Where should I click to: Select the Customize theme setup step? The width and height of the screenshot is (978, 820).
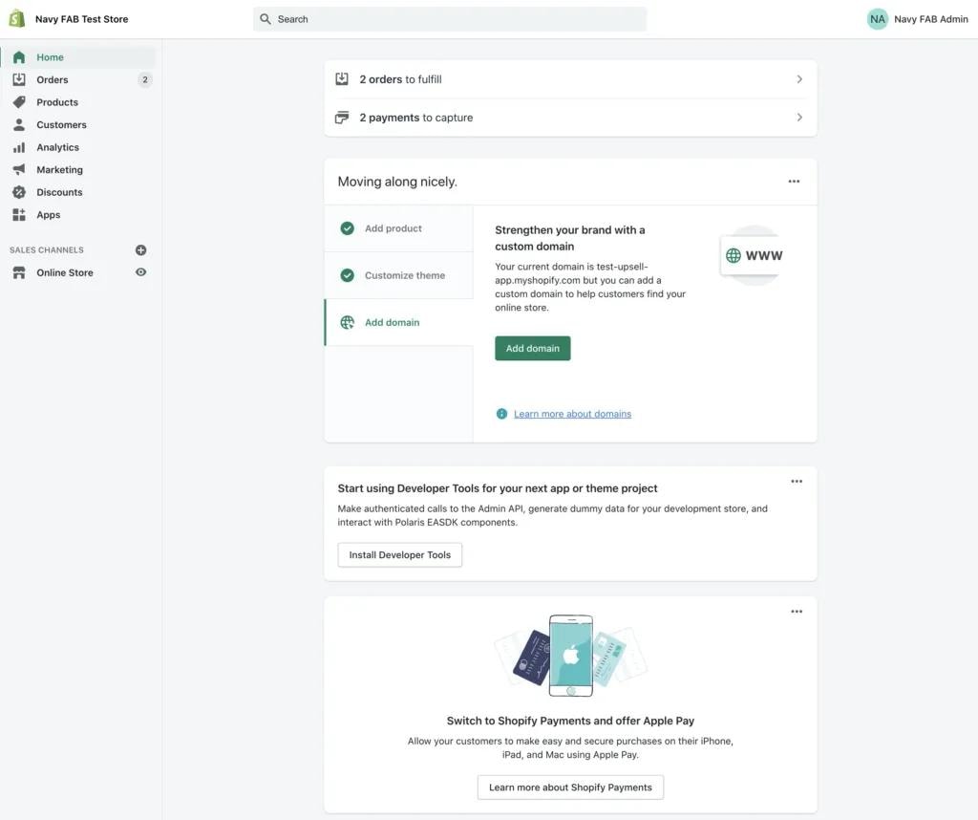[x=398, y=275]
